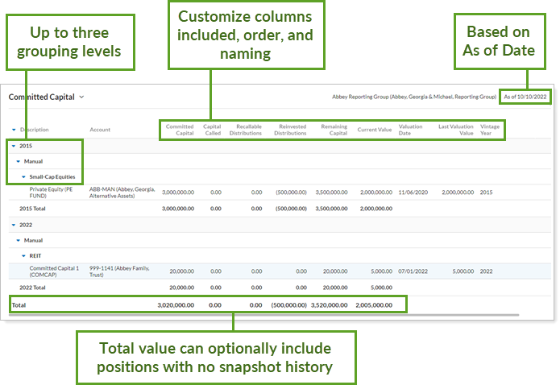This screenshot has height=385, width=560.
Task: Click the Reinvested Distributions column header
Action: click(290, 130)
